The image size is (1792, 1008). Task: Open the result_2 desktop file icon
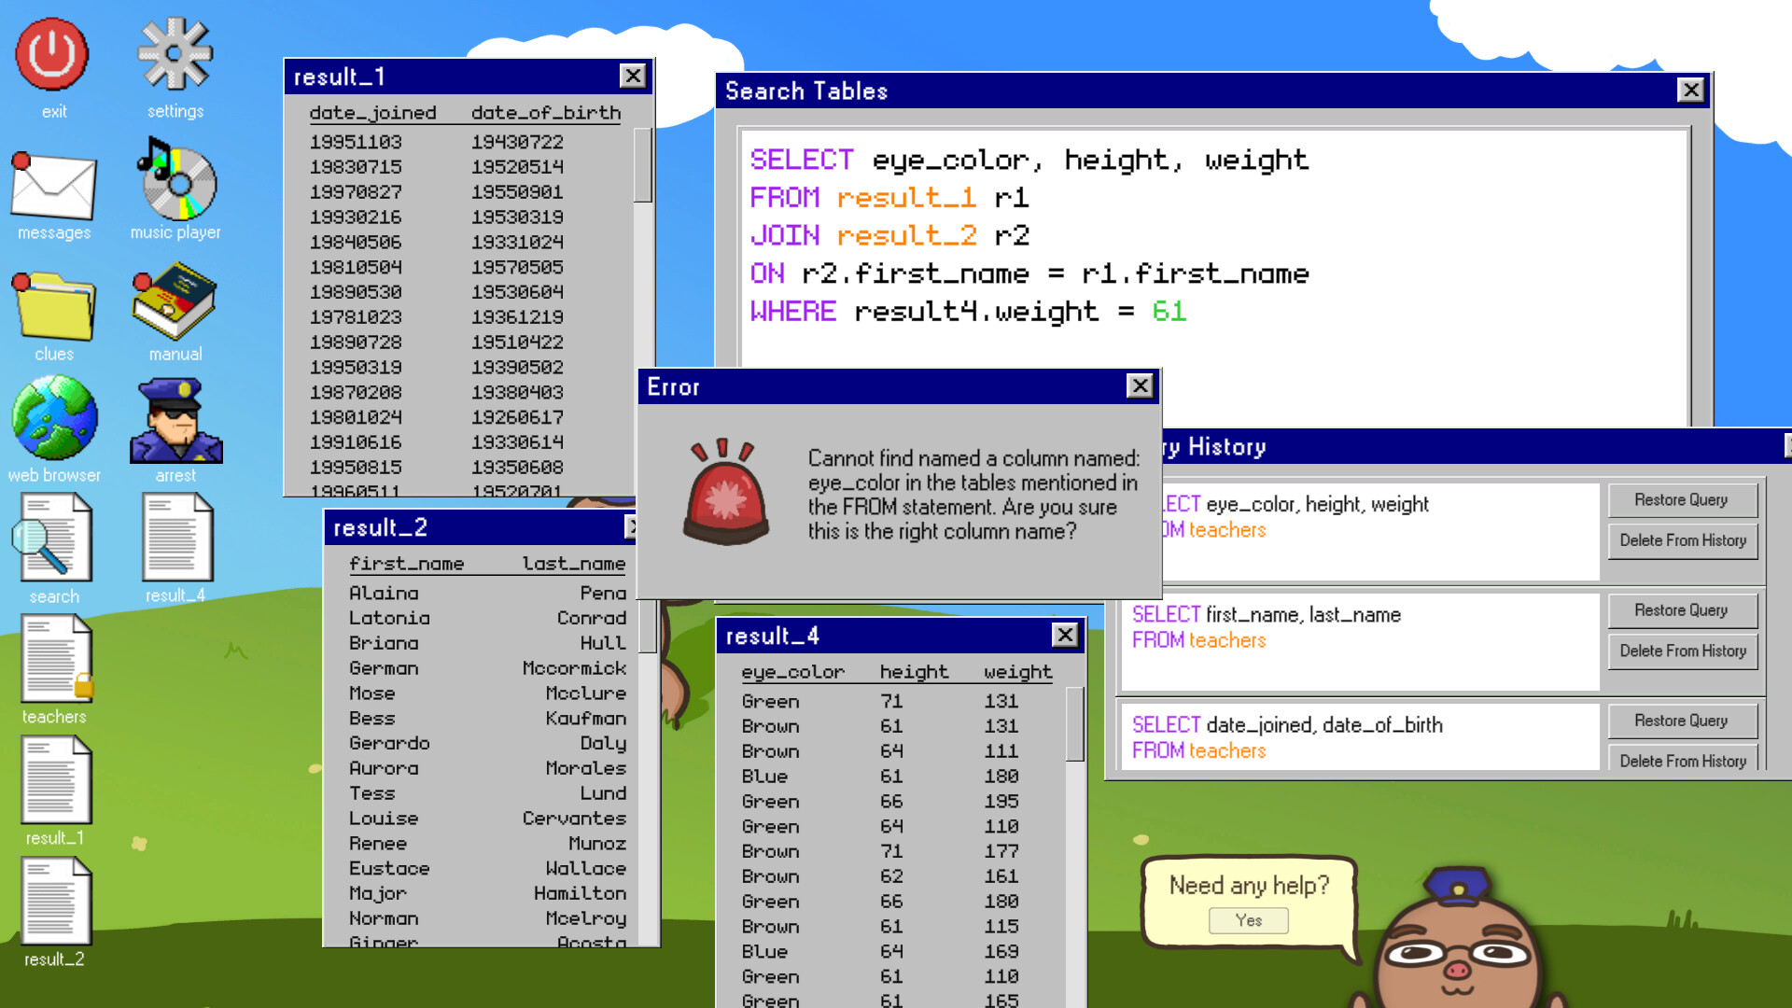pyautogui.click(x=56, y=903)
